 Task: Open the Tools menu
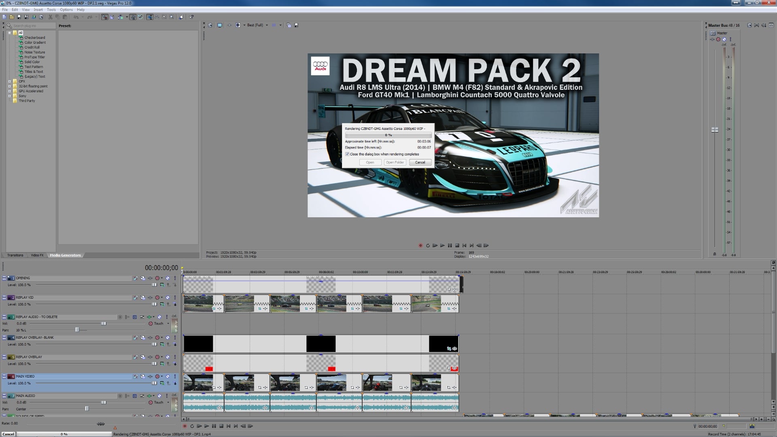(51, 10)
